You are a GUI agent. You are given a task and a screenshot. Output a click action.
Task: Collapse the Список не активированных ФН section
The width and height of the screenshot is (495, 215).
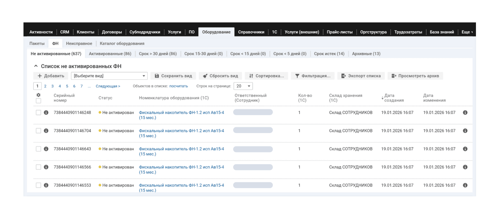(36, 66)
